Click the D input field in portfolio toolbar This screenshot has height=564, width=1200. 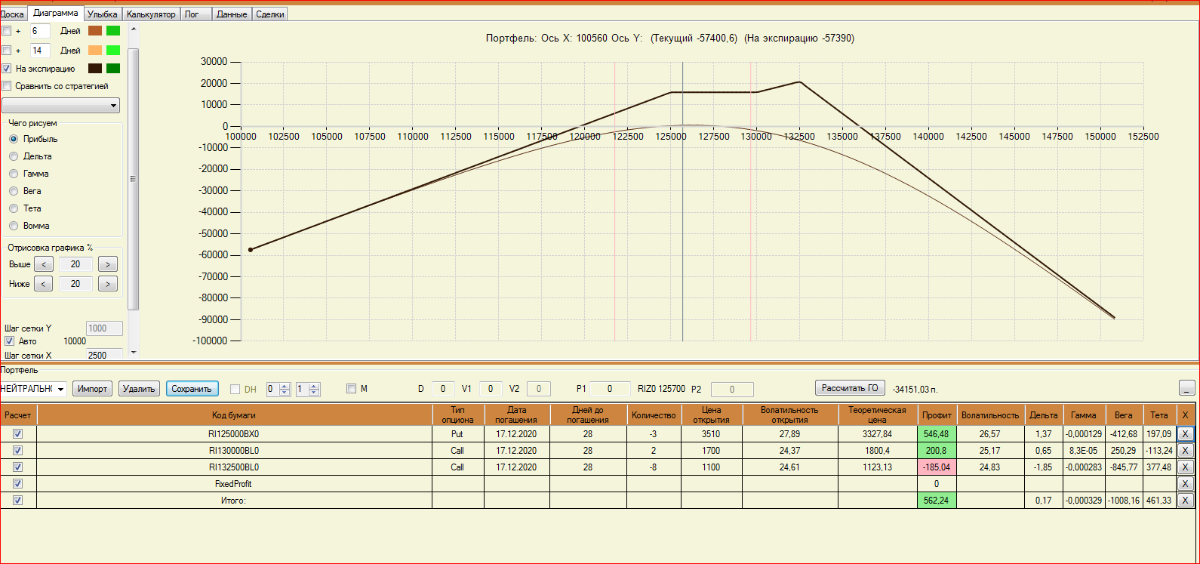pos(443,389)
